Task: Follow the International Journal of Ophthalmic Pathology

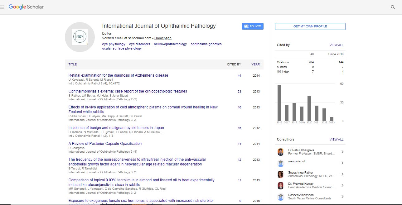Action: [x=253, y=26]
